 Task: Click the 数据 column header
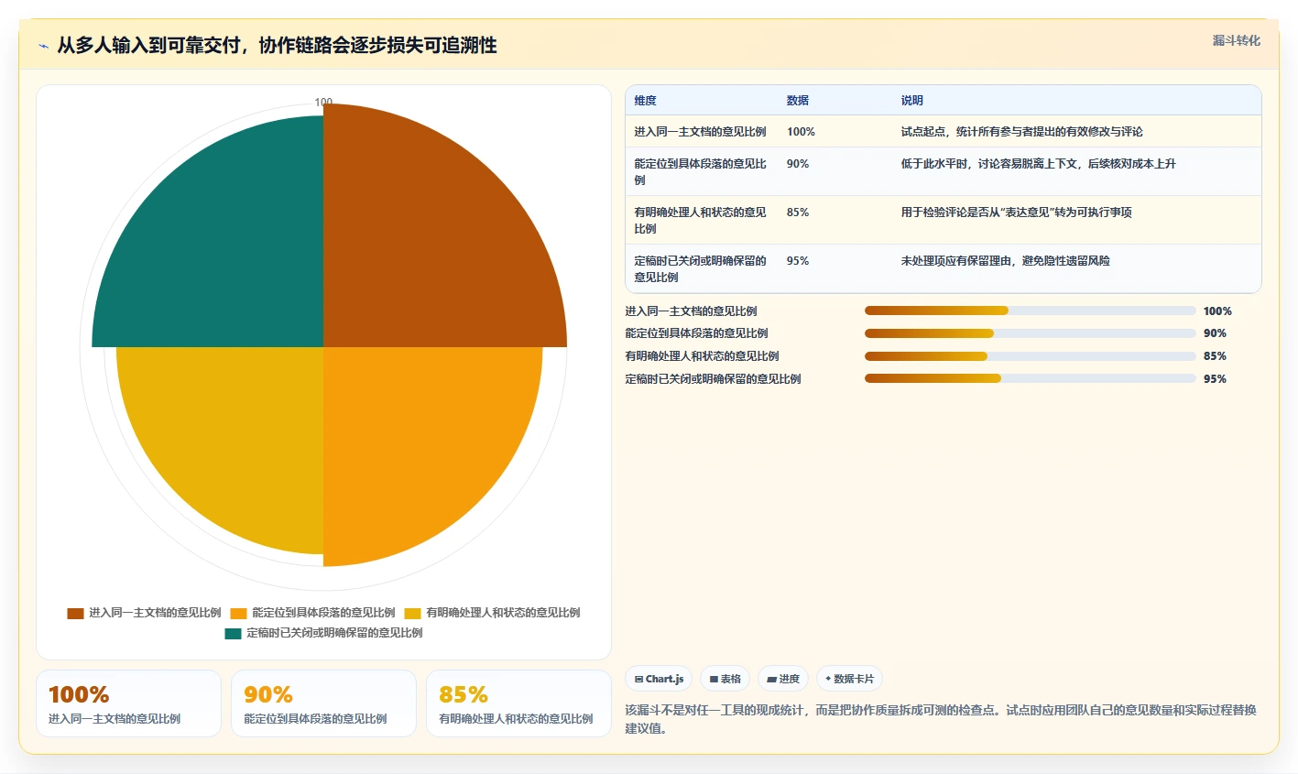point(797,101)
